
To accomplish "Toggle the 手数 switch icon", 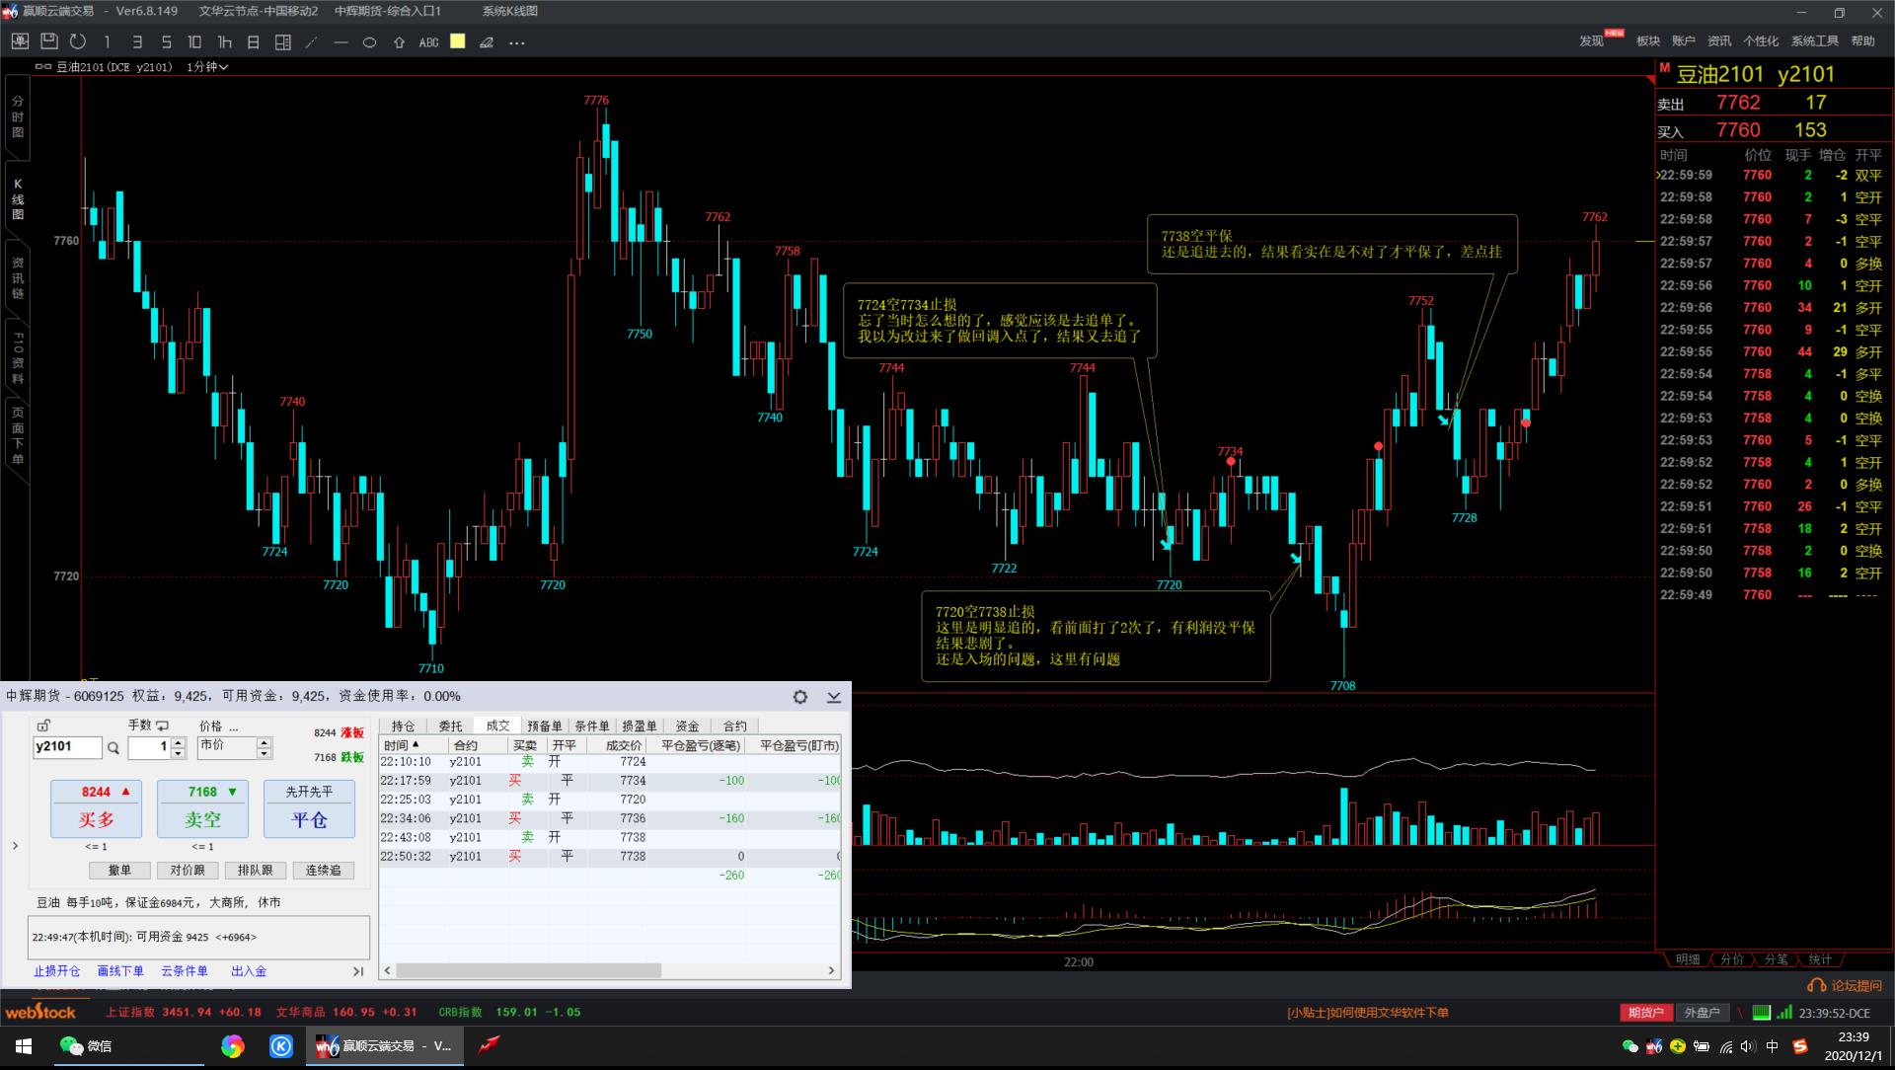I will (x=162, y=726).
